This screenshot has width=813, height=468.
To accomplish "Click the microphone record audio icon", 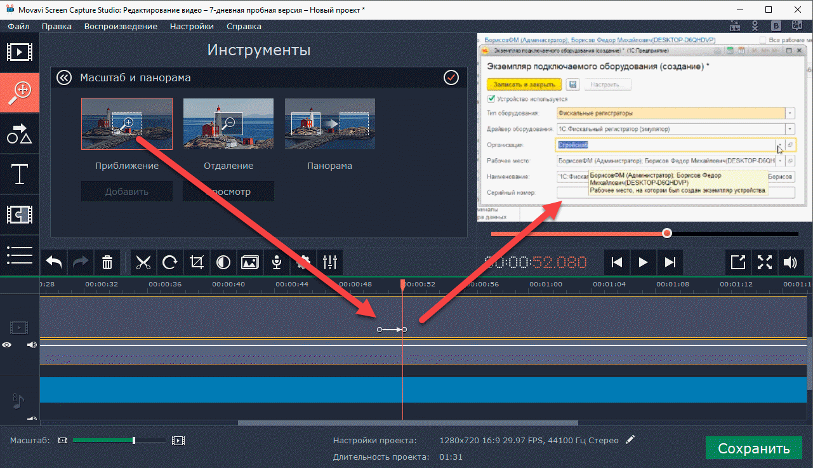I will tap(277, 262).
